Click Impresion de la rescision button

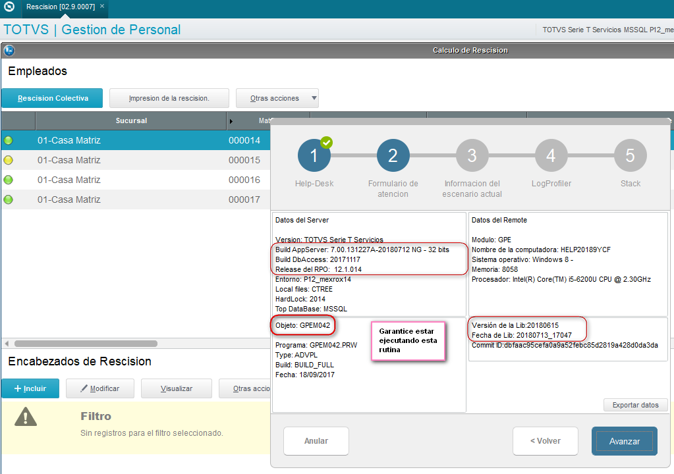point(169,98)
